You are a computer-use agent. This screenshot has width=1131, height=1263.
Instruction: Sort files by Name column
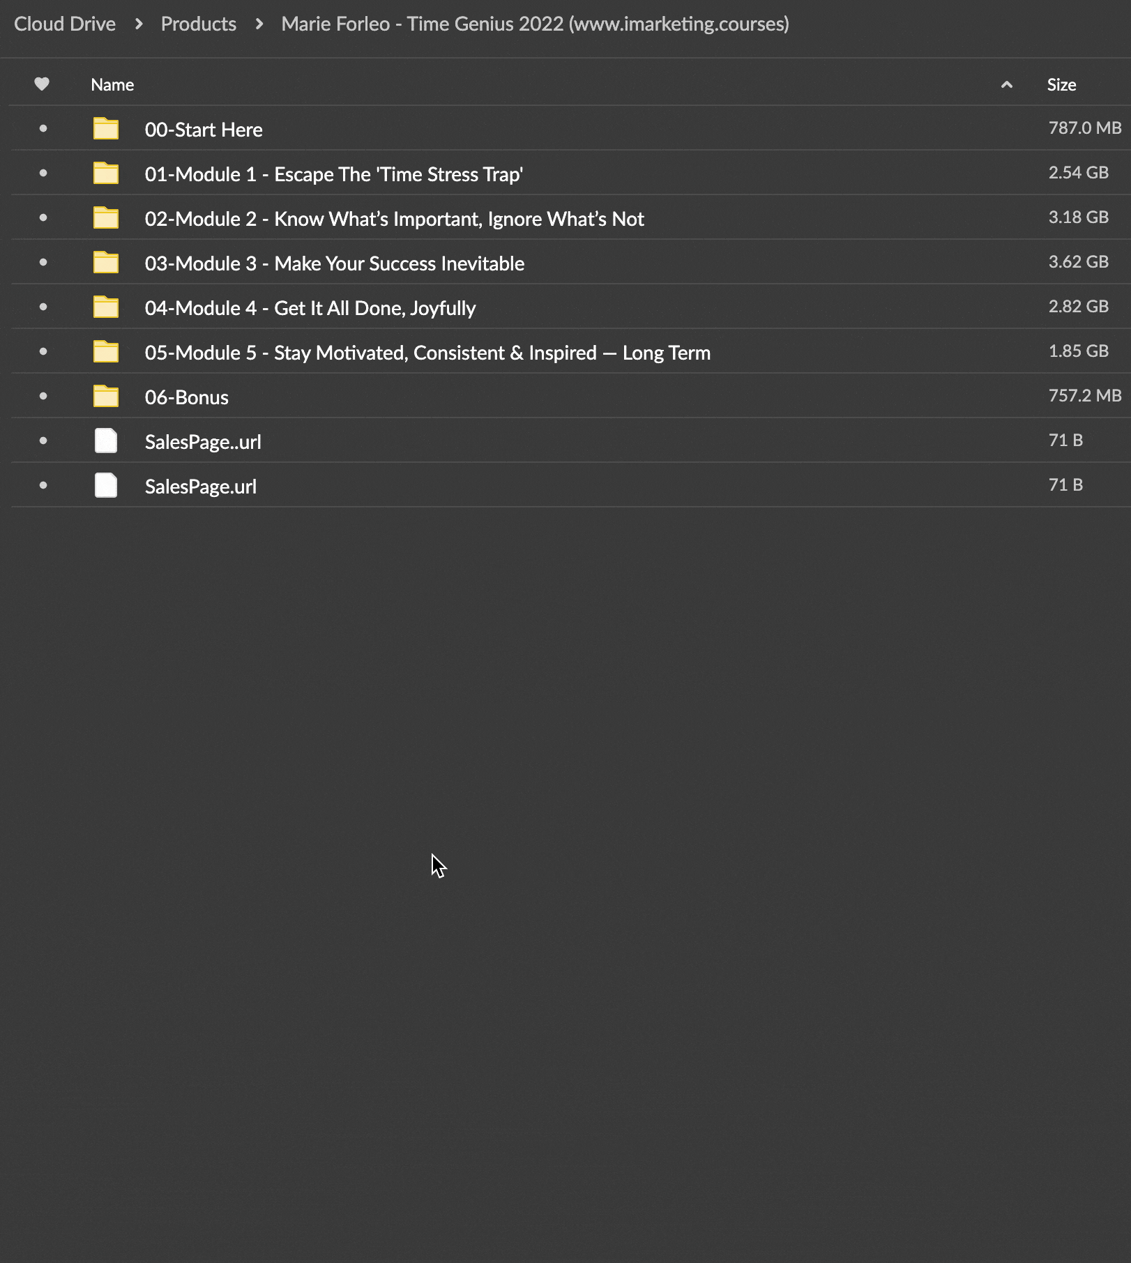(x=112, y=85)
